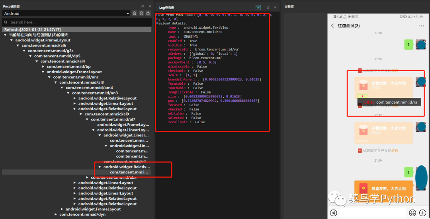The image size is (430, 219).
Task: Tap the 21:09 timestamp in the phone chat
Action: tap(378, 161)
